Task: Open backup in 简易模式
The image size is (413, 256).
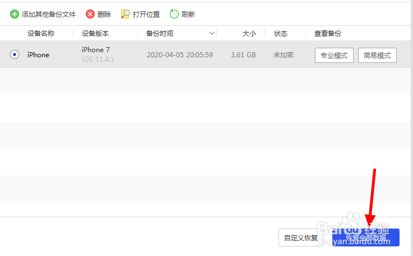Action: [x=377, y=56]
